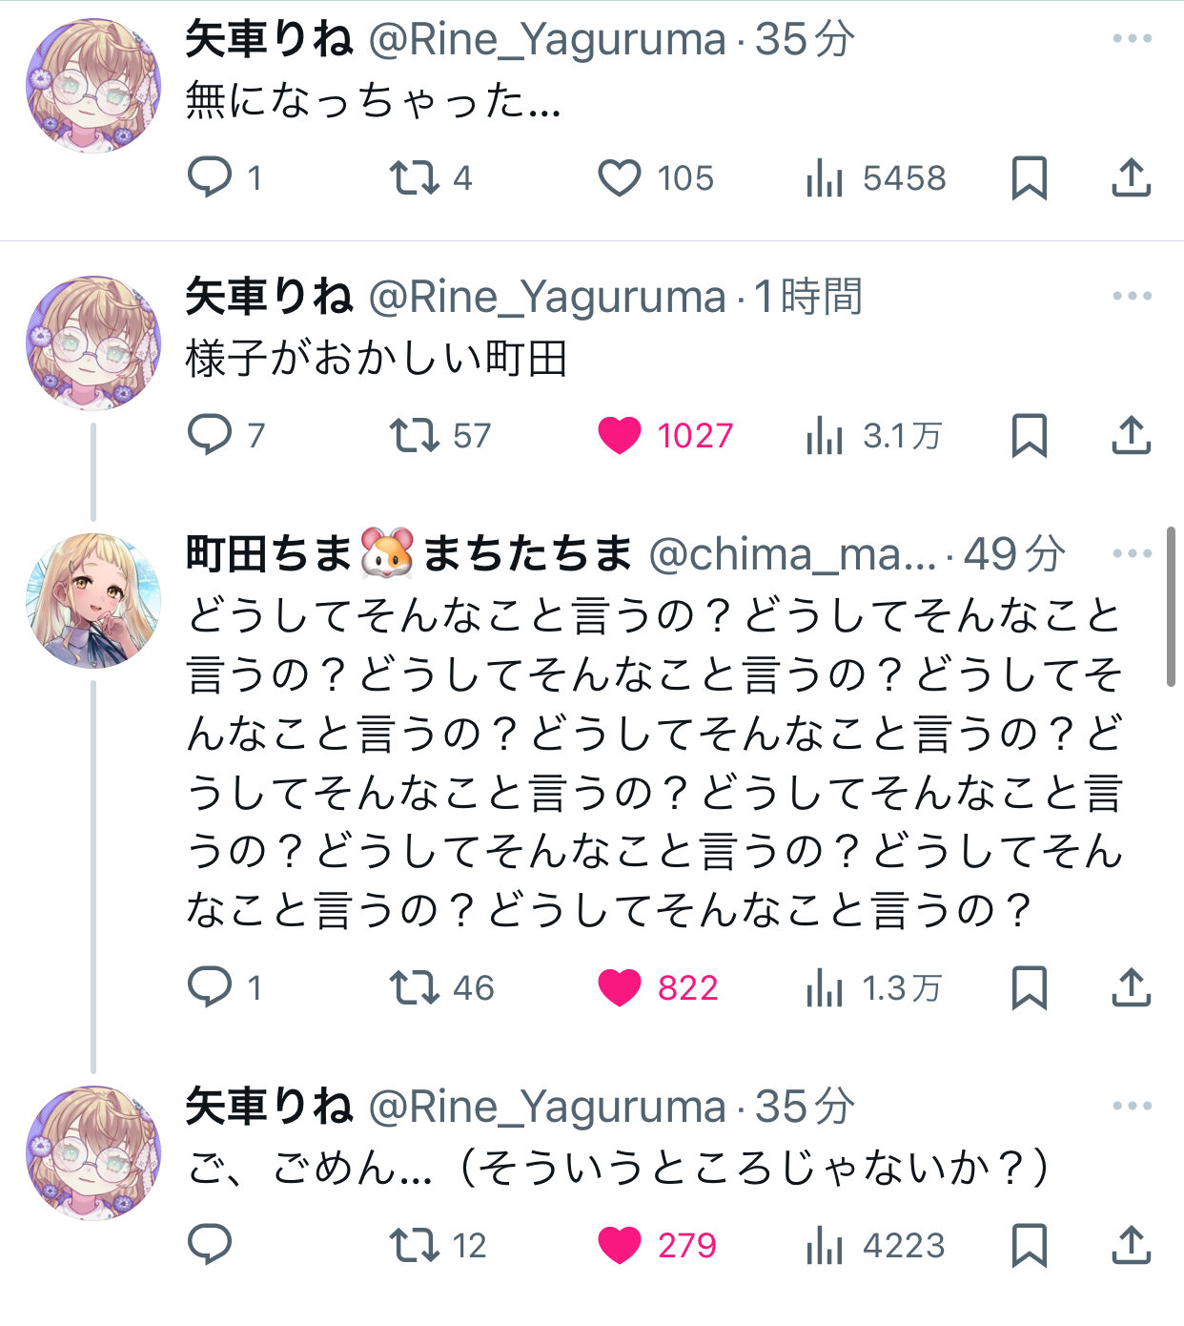This screenshot has width=1184, height=1326.
Task: Open more options on 様子がおかしい町田 tweet
Action: coord(1132,297)
